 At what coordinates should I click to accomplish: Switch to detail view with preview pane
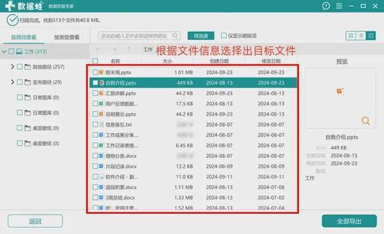(371, 36)
